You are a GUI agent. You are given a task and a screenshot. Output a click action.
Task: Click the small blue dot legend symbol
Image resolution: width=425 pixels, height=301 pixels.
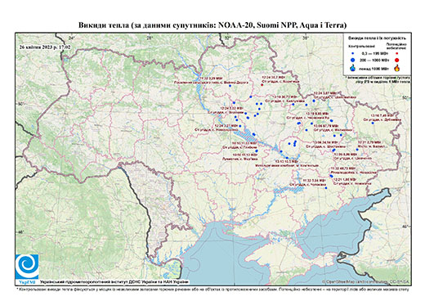click(x=353, y=54)
